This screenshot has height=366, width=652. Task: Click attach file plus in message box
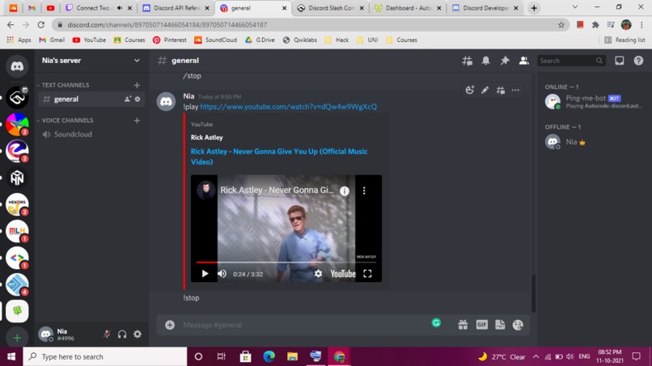pyautogui.click(x=170, y=325)
